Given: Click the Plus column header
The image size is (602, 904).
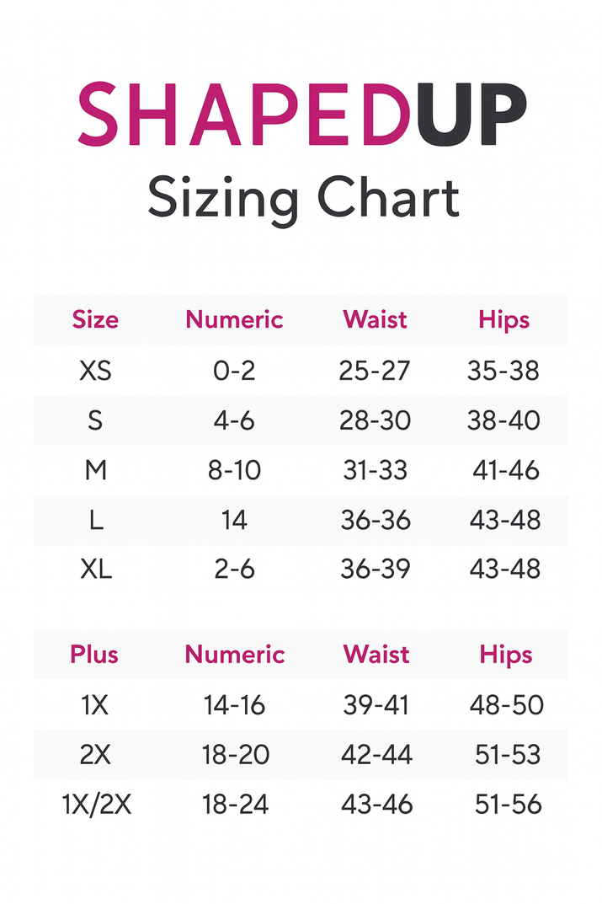Looking at the screenshot, I should point(94,655).
